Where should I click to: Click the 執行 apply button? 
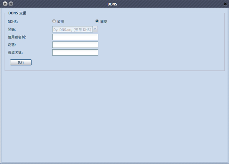click(x=21, y=63)
